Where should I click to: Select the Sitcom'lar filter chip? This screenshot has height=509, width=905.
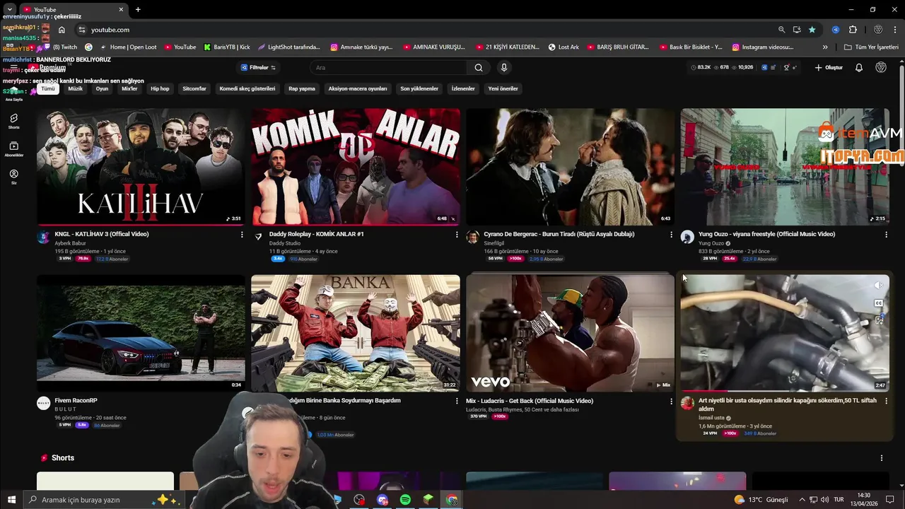point(194,89)
